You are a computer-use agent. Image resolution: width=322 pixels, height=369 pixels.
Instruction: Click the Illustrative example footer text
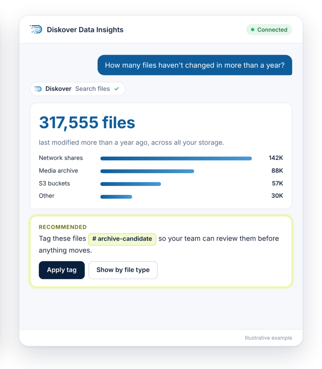pos(268,338)
